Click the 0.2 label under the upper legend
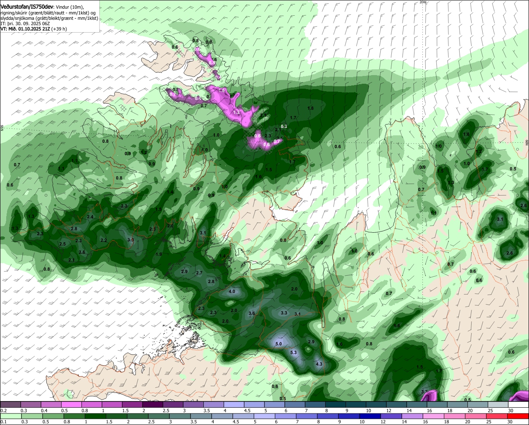 pyautogui.click(x=3, y=411)
